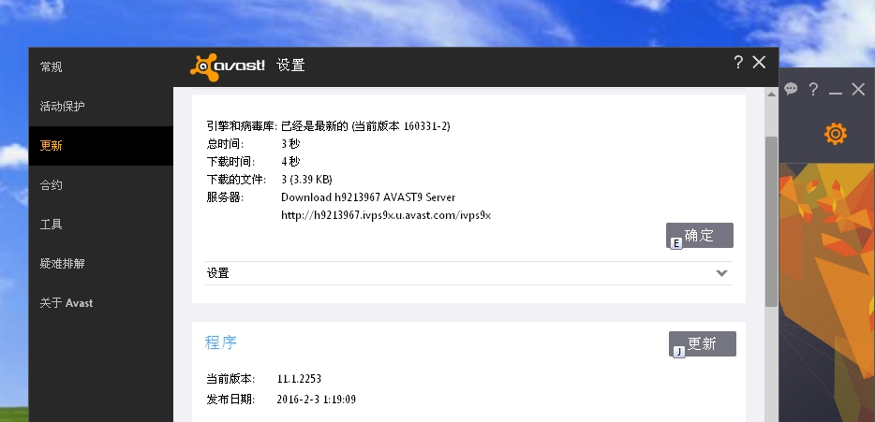This screenshot has height=422, width=875.
Task: Open the 工具 settings category
Action: [x=52, y=225]
